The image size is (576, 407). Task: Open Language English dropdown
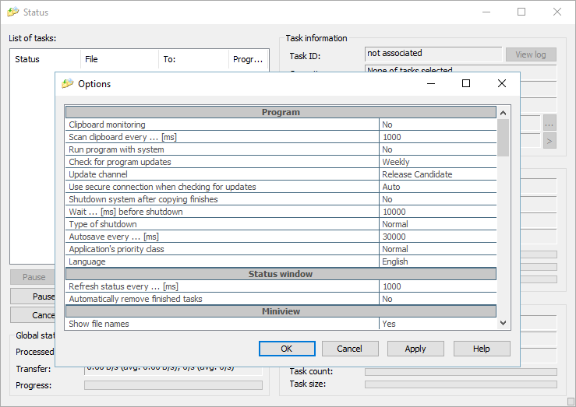tap(437, 261)
